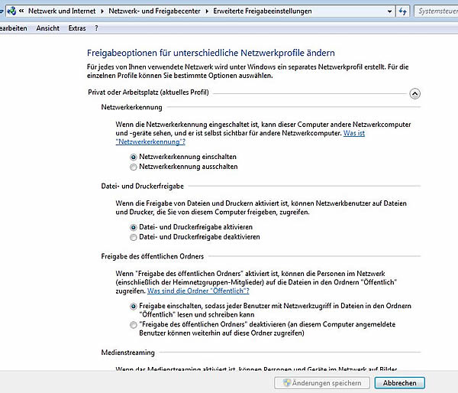Click the network control panel icon in address bar
The image size is (458, 393).
coord(11,11)
